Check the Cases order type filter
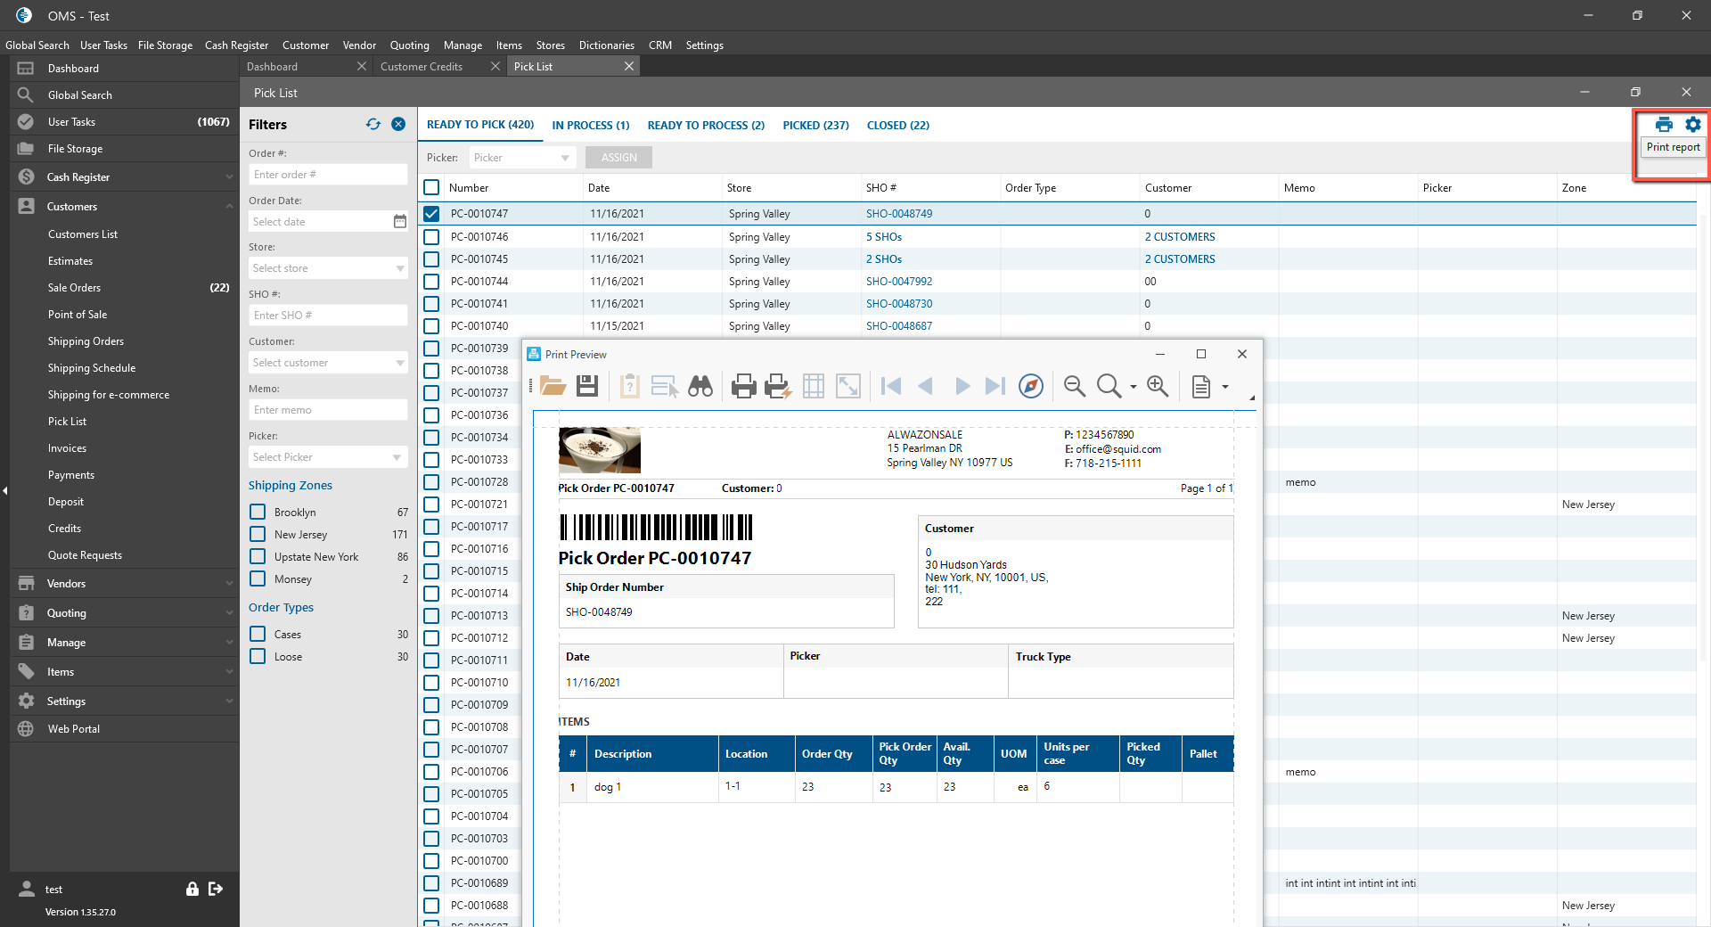The image size is (1711, 927). 258,634
